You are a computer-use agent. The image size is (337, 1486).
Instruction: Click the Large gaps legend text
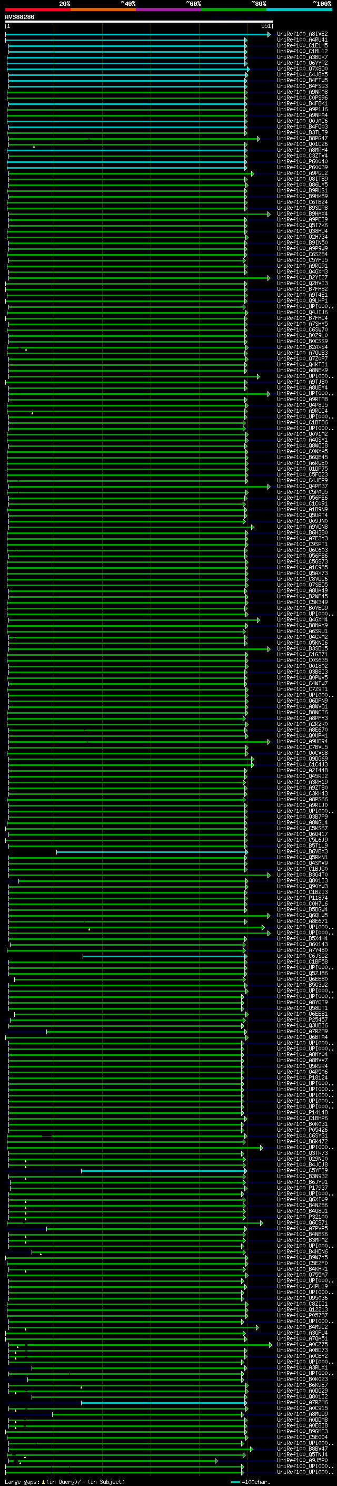(65, 1481)
